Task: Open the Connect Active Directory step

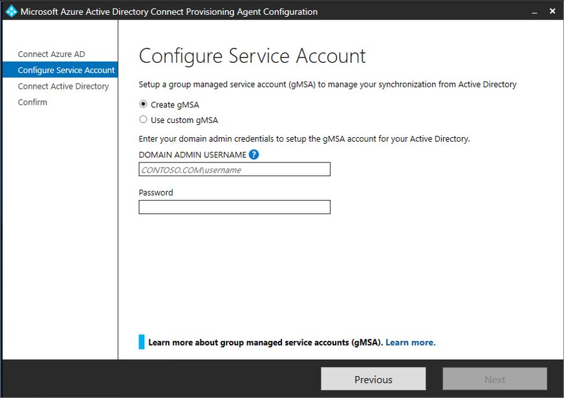Action: pos(63,86)
